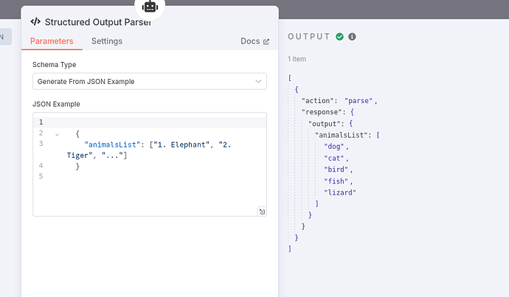Click the info icon next to OUTPUT
509x297 pixels.
pyautogui.click(x=352, y=37)
